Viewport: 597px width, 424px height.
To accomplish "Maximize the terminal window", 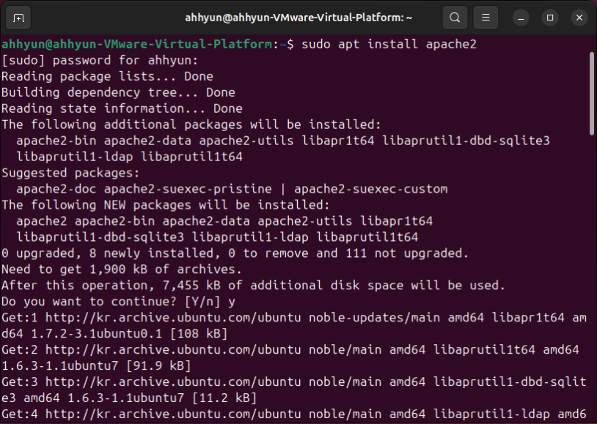I will coord(550,18).
